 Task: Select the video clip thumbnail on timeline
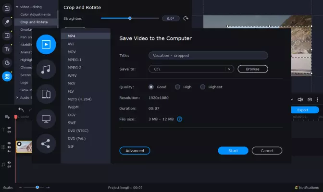[x=24, y=147]
